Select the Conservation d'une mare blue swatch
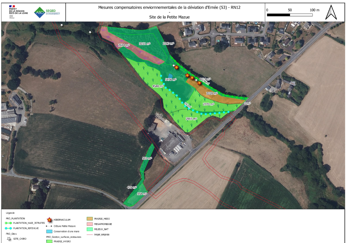Image resolution: width=346 pixels, height=243 pixels. (x=50, y=231)
